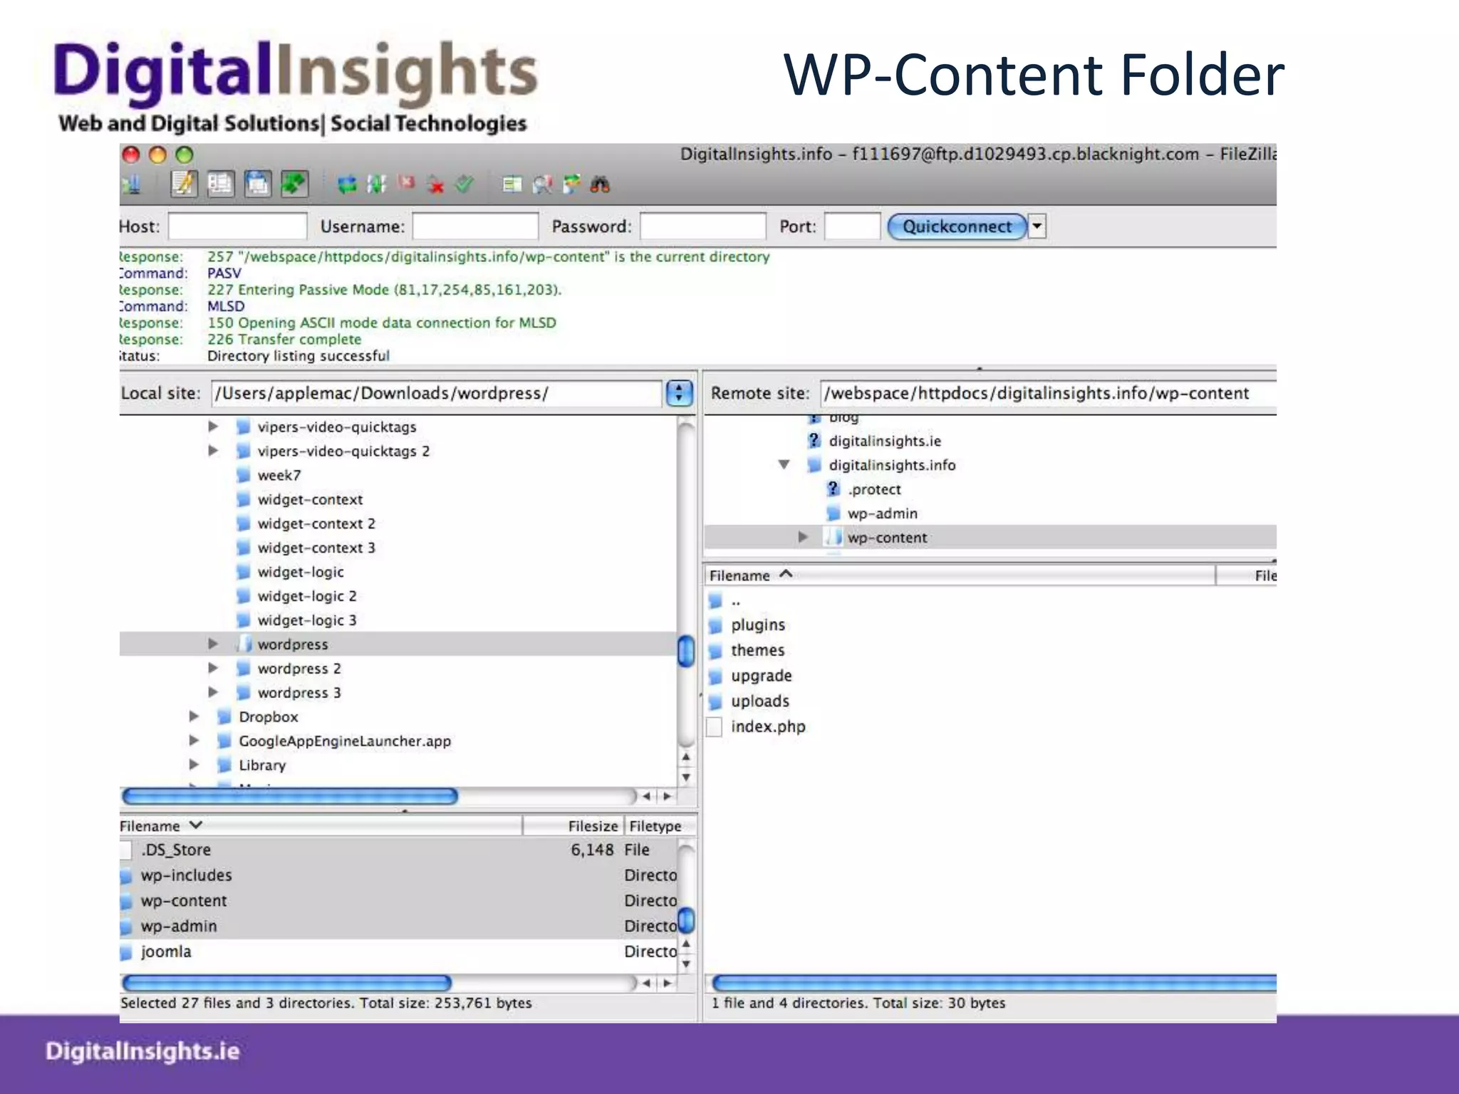Collapse the digitalinsights.info remote folder
This screenshot has width=1459, height=1094.
784,465
